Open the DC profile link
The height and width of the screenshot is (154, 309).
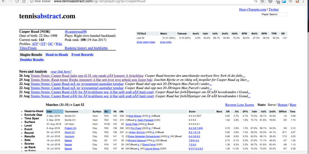click(50, 44)
